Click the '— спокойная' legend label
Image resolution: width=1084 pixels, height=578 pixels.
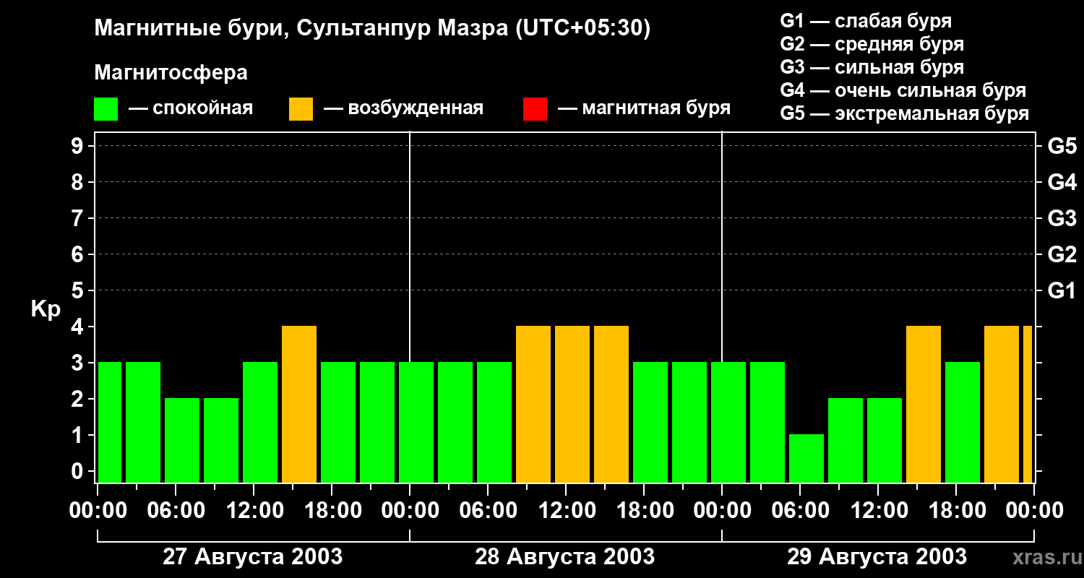191,108
